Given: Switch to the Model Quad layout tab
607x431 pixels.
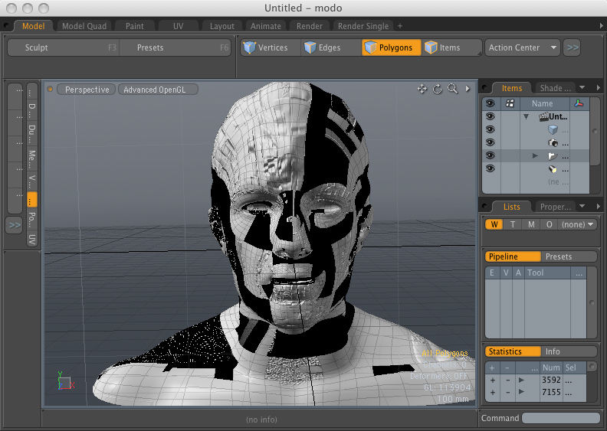Looking at the screenshot, I should tap(84, 26).
